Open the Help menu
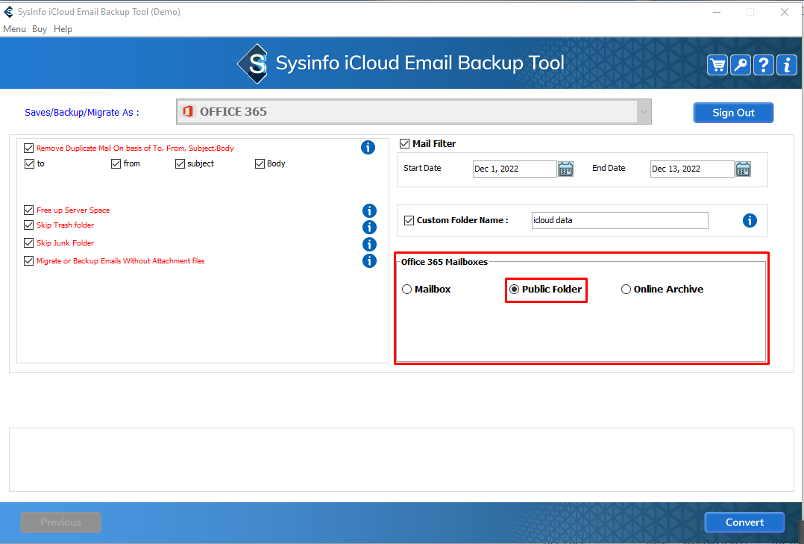Viewport: 804px width, 544px height. coord(63,29)
